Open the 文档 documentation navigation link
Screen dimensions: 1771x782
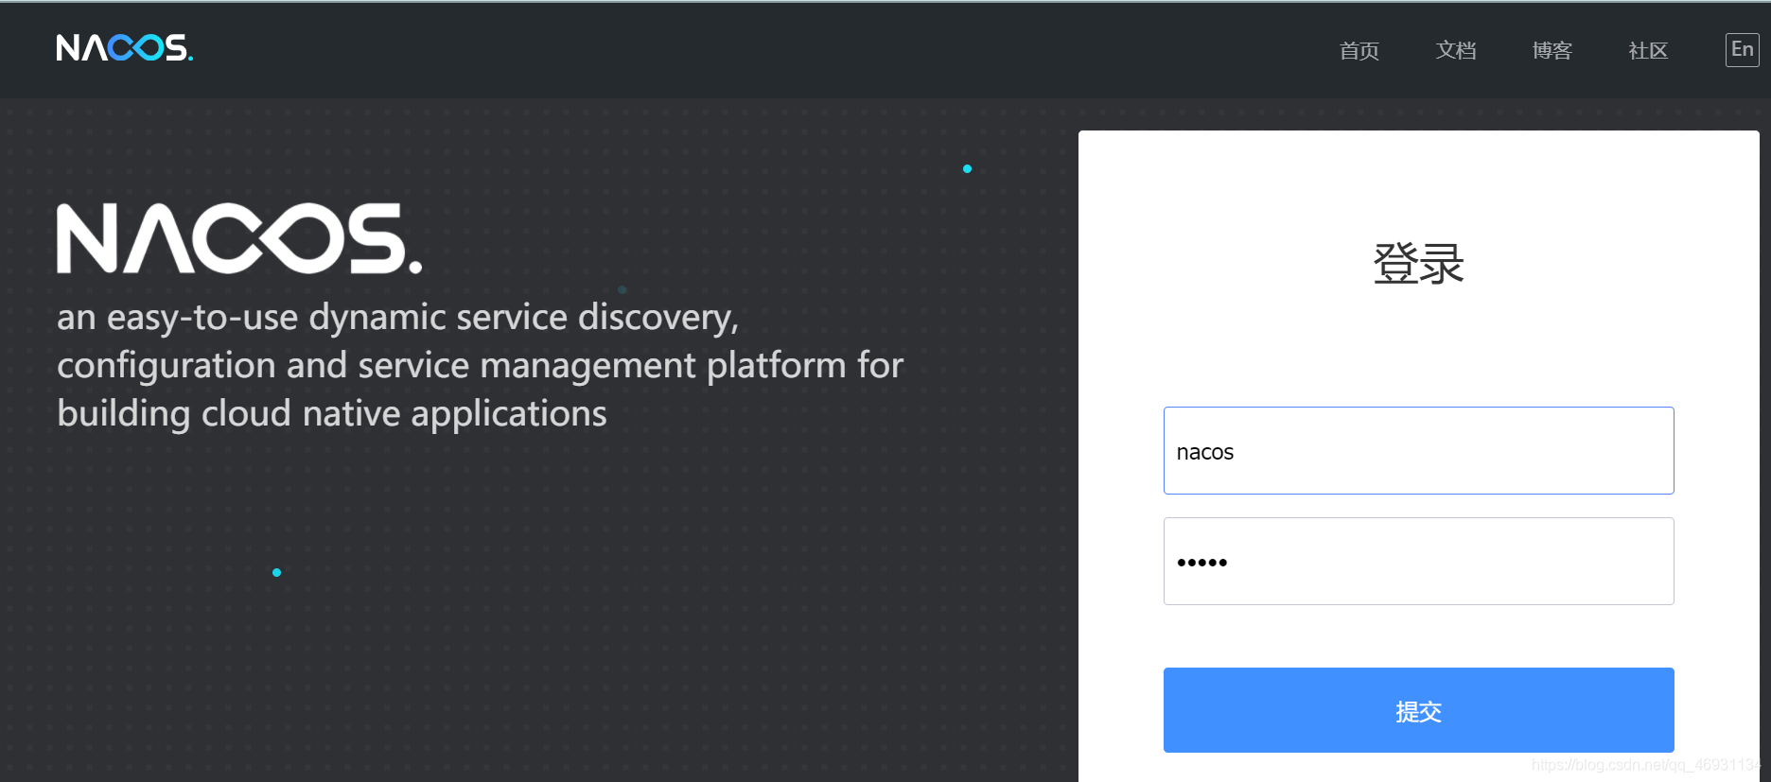pos(1456,50)
